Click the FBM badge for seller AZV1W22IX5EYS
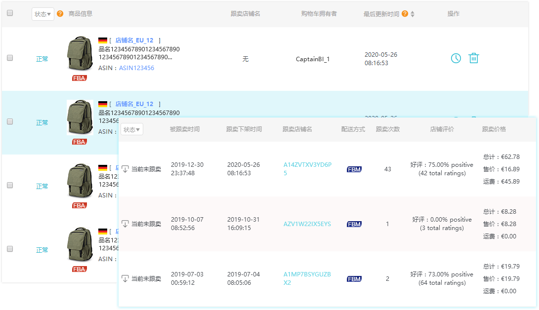Viewport: 539px width, 310px height. [x=354, y=224]
